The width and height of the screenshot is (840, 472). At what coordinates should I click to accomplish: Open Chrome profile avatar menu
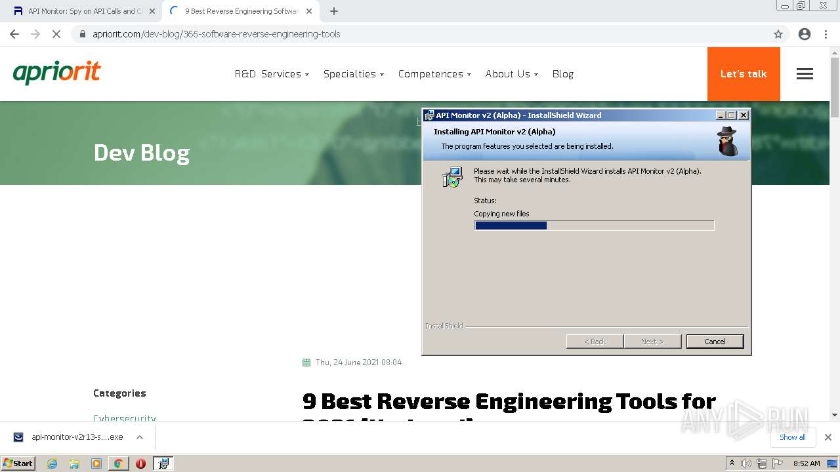point(805,34)
